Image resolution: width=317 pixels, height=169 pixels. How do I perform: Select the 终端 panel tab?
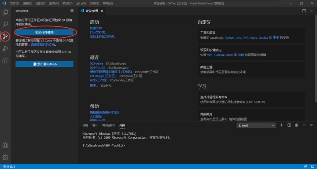pyautogui.click(x=122, y=125)
